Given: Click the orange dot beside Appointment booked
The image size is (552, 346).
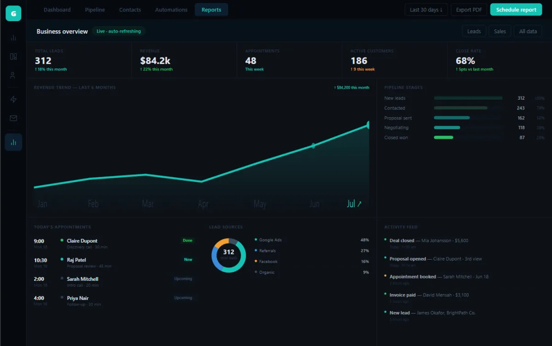Looking at the screenshot, I should tap(385, 276).
